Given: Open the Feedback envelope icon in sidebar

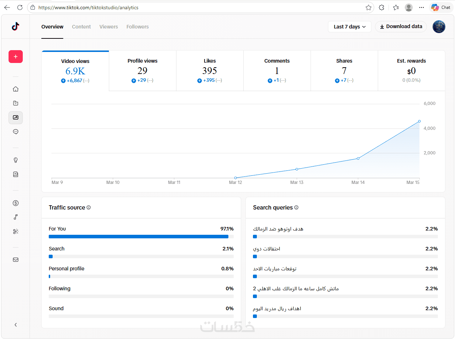Looking at the screenshot, I should click(x=16, y=260).
